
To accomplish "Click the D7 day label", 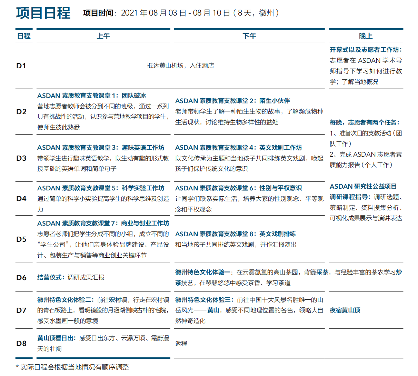I will click(x=21, y=310).
